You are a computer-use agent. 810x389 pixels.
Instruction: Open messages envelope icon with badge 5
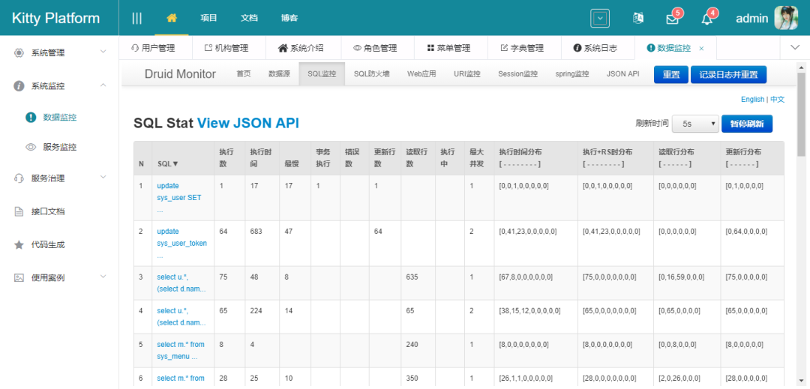[x=672, y=19]
